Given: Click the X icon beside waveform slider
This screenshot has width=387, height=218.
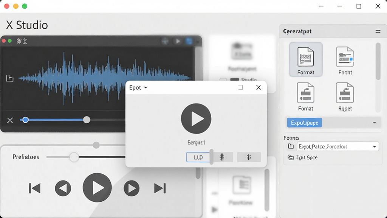Looking at the screenshot, I should pyautogui.click(x=10, y=120).
